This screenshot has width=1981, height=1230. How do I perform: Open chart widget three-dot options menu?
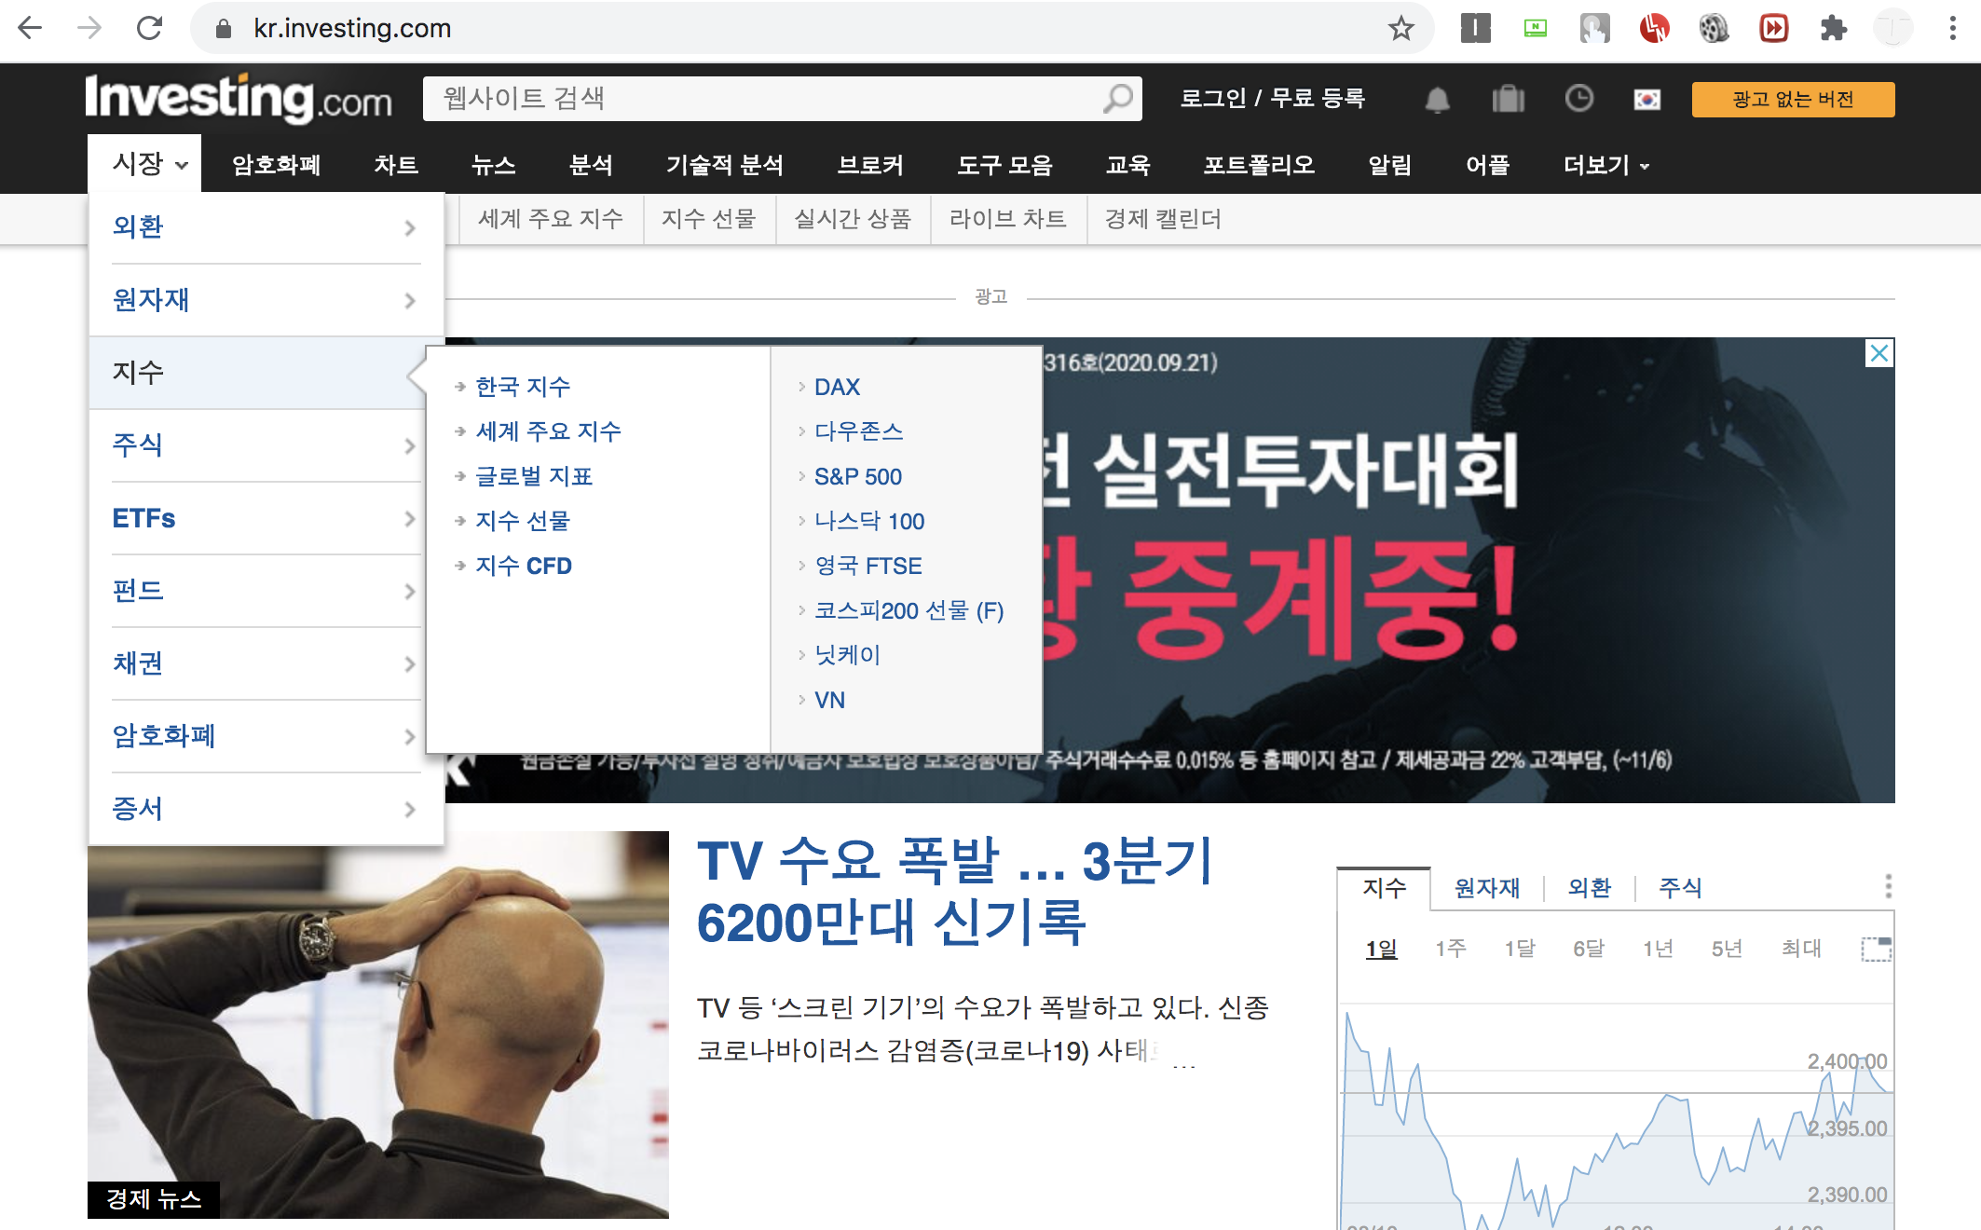1888,886
